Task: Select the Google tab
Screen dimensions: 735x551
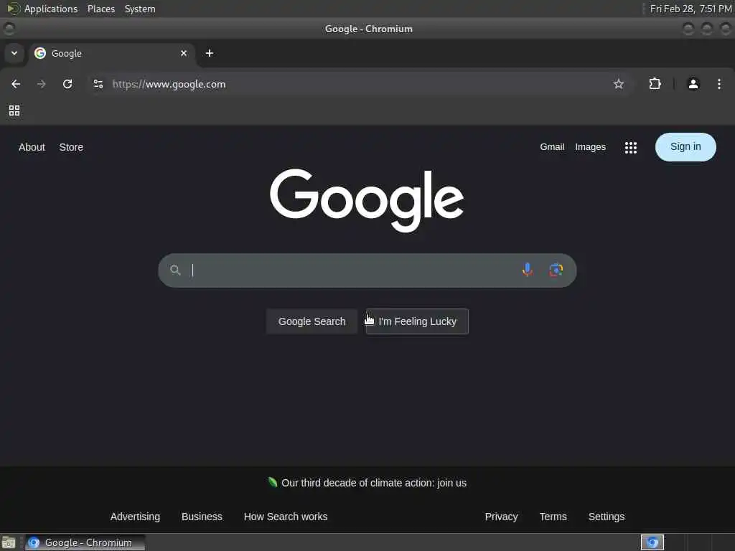Action: coord(111,53)
